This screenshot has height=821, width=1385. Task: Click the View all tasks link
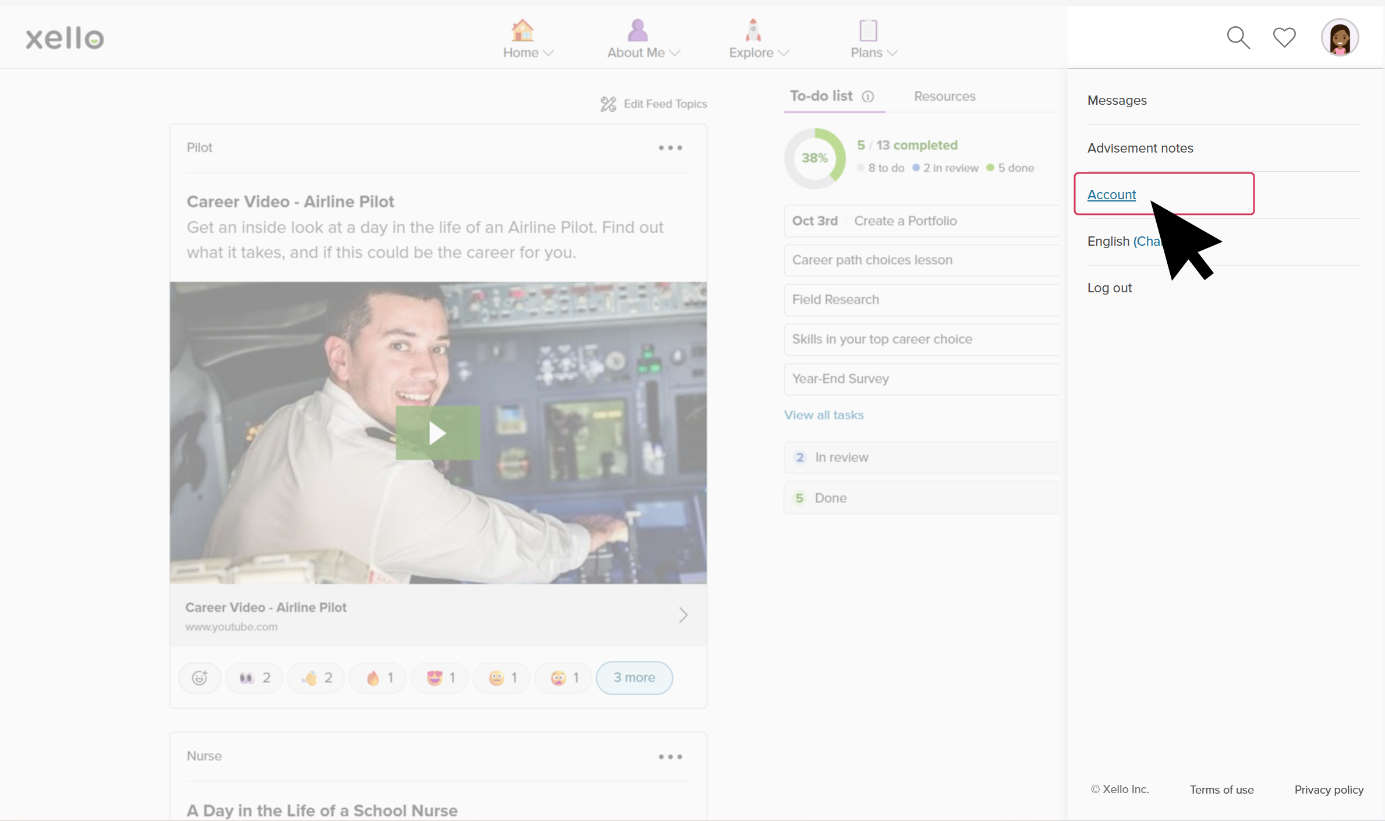[823, 415]
